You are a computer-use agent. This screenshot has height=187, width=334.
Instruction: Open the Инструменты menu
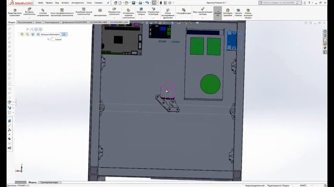coord(78,3)
